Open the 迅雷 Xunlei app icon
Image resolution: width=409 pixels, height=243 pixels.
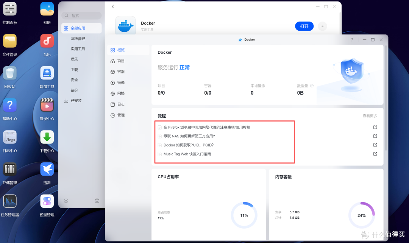coord(47,170)
